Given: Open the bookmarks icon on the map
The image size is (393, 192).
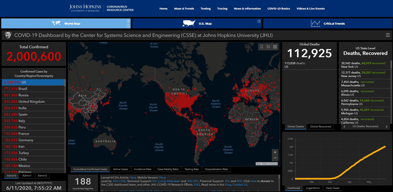Looking at the screenshot, I should (x=261, y=47).
